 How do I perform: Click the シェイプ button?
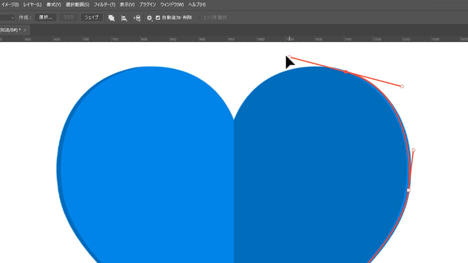point(91,18)
